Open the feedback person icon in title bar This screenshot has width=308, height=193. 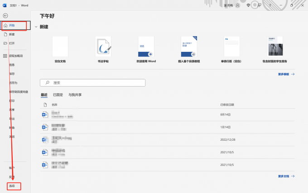[259, 5]
